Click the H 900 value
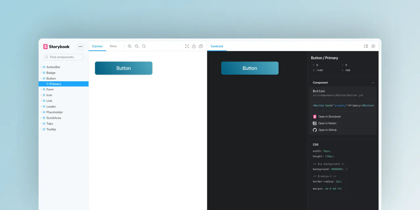Viewport: 420px width, 210px height. coord(348,70)
